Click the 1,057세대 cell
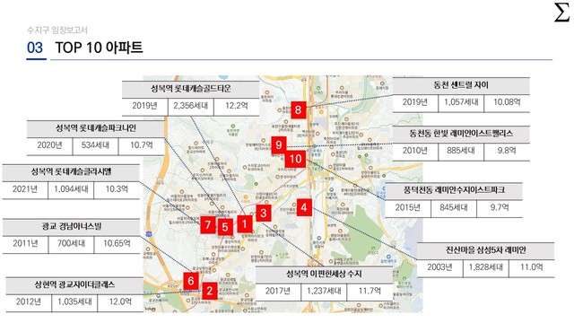 click(x=461, y=102)
